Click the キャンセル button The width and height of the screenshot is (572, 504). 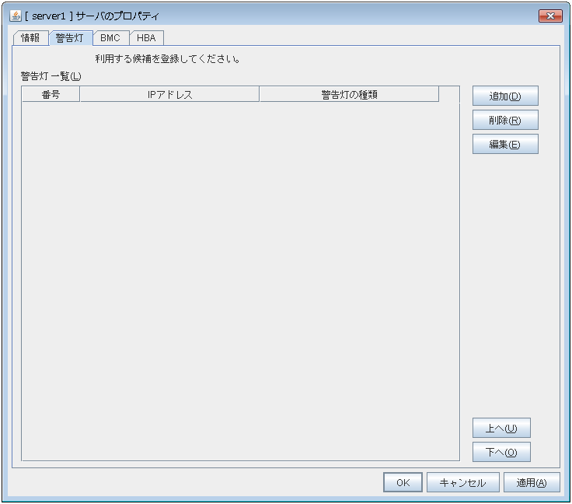tap(463, 482)
